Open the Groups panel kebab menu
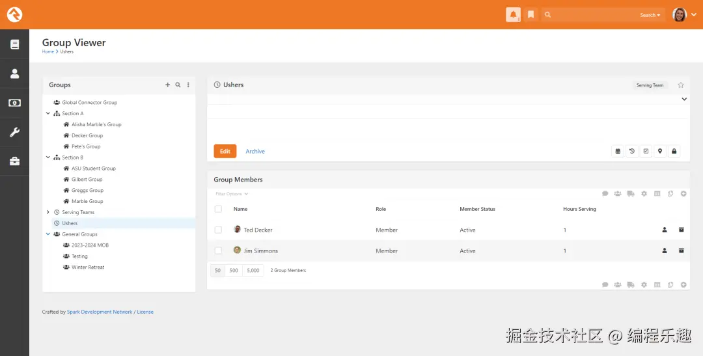Image resolution: width=703 pixels, height=356 pixels. (x=188, y=85)
